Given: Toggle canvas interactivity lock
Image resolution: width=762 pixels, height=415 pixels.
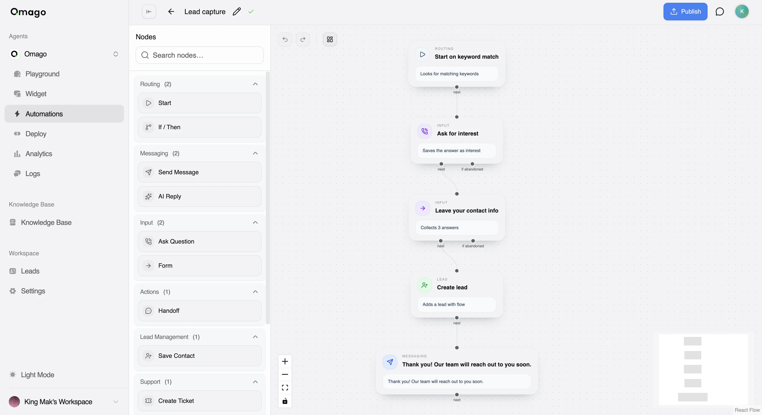Looking at the screenshot, I should [x=285, y=401].
